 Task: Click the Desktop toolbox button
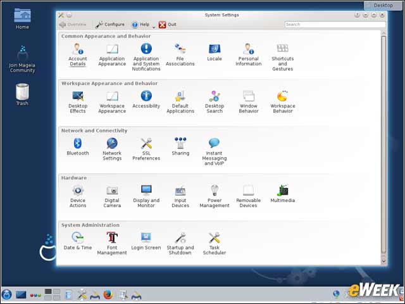pyautogui.click(x=383, y=5)
